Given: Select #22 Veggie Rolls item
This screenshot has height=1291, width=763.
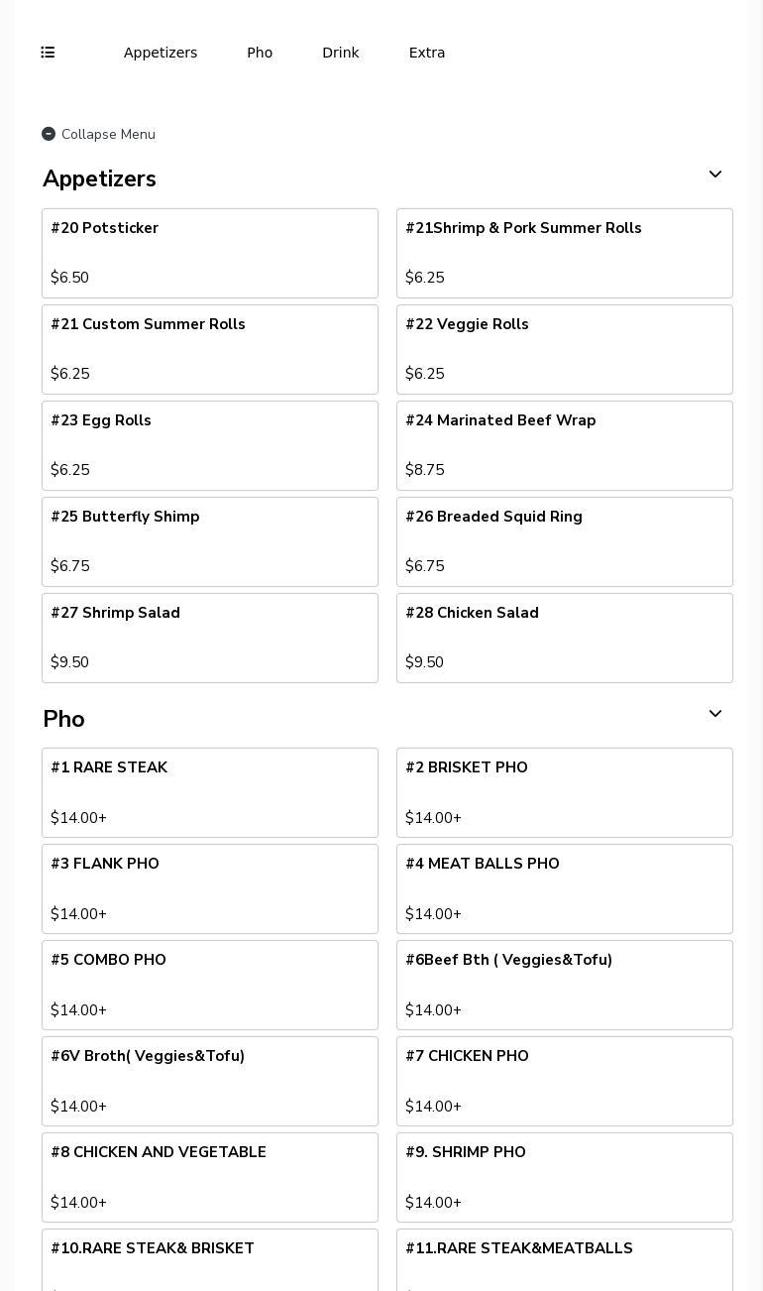Looking at the screenshot, I should pos(565,349).
